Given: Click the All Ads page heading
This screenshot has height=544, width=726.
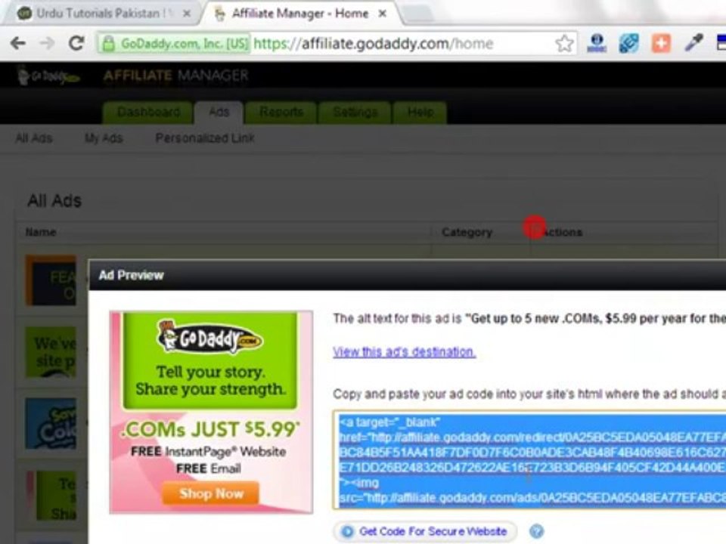Looking at the screenshot, I should [x=54, y=201].
